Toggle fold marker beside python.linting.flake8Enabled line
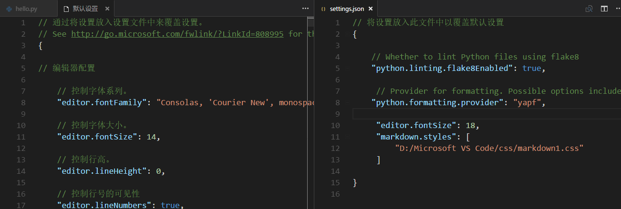 coord(347,69)
